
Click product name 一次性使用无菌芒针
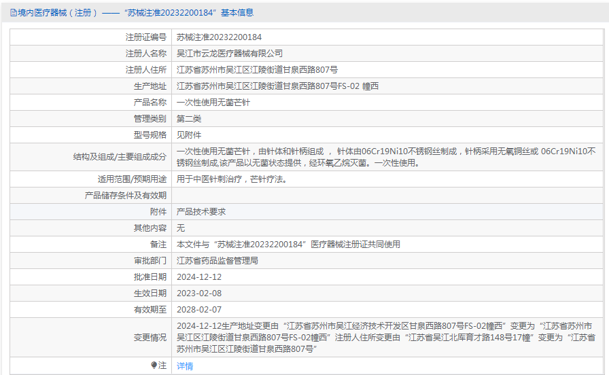(x=213, y=103)
